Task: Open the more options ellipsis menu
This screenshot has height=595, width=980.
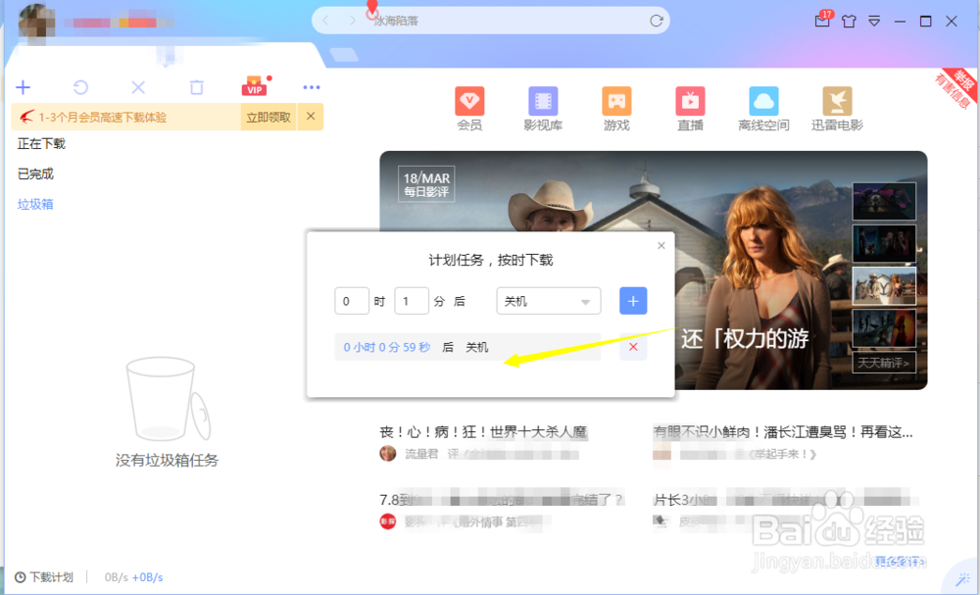Action: click(x=312, y=87)
